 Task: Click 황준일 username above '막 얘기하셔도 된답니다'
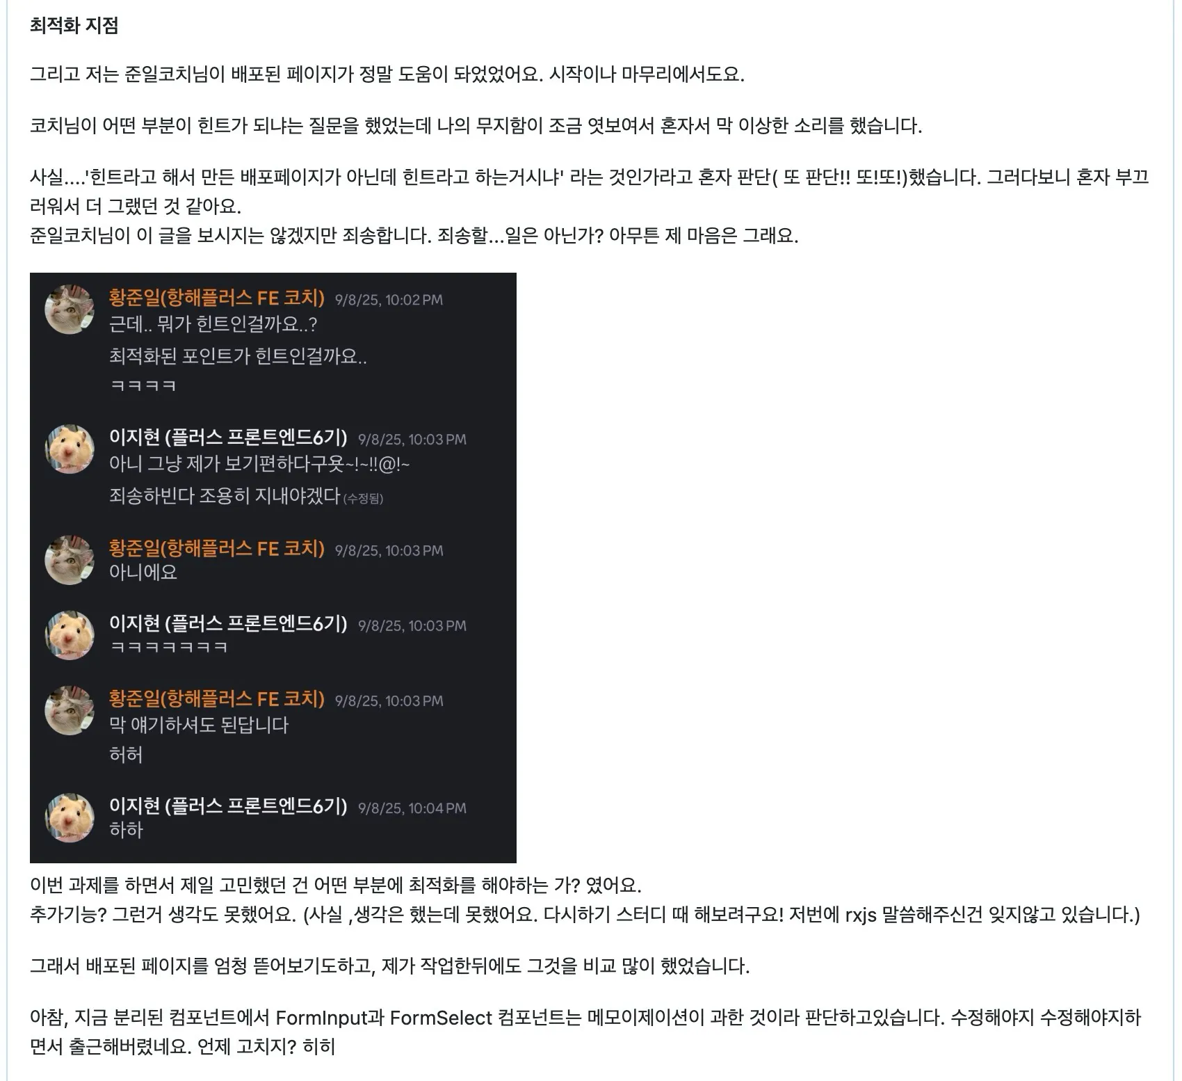[217, 699]
